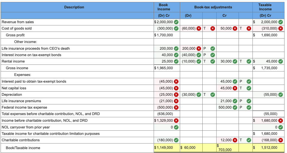Image resolution: width=287 pixels, height=153 pixels.
Task: Click the $1,512,000 taxable income total
Action: (269, 148)
